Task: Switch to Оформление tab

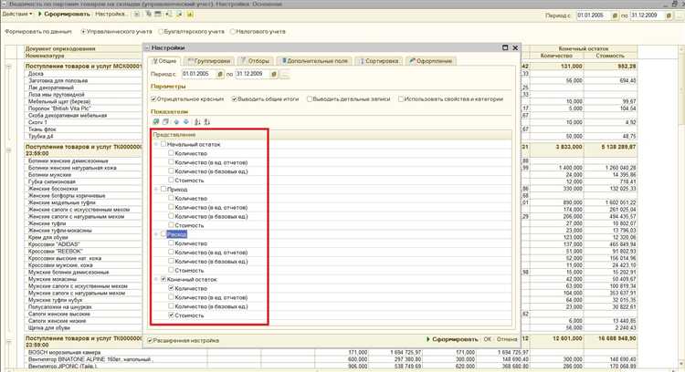Action: [431, 61]
